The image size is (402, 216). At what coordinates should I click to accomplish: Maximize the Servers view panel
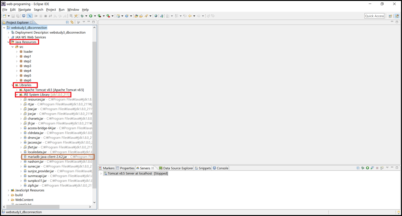(397, 168)
